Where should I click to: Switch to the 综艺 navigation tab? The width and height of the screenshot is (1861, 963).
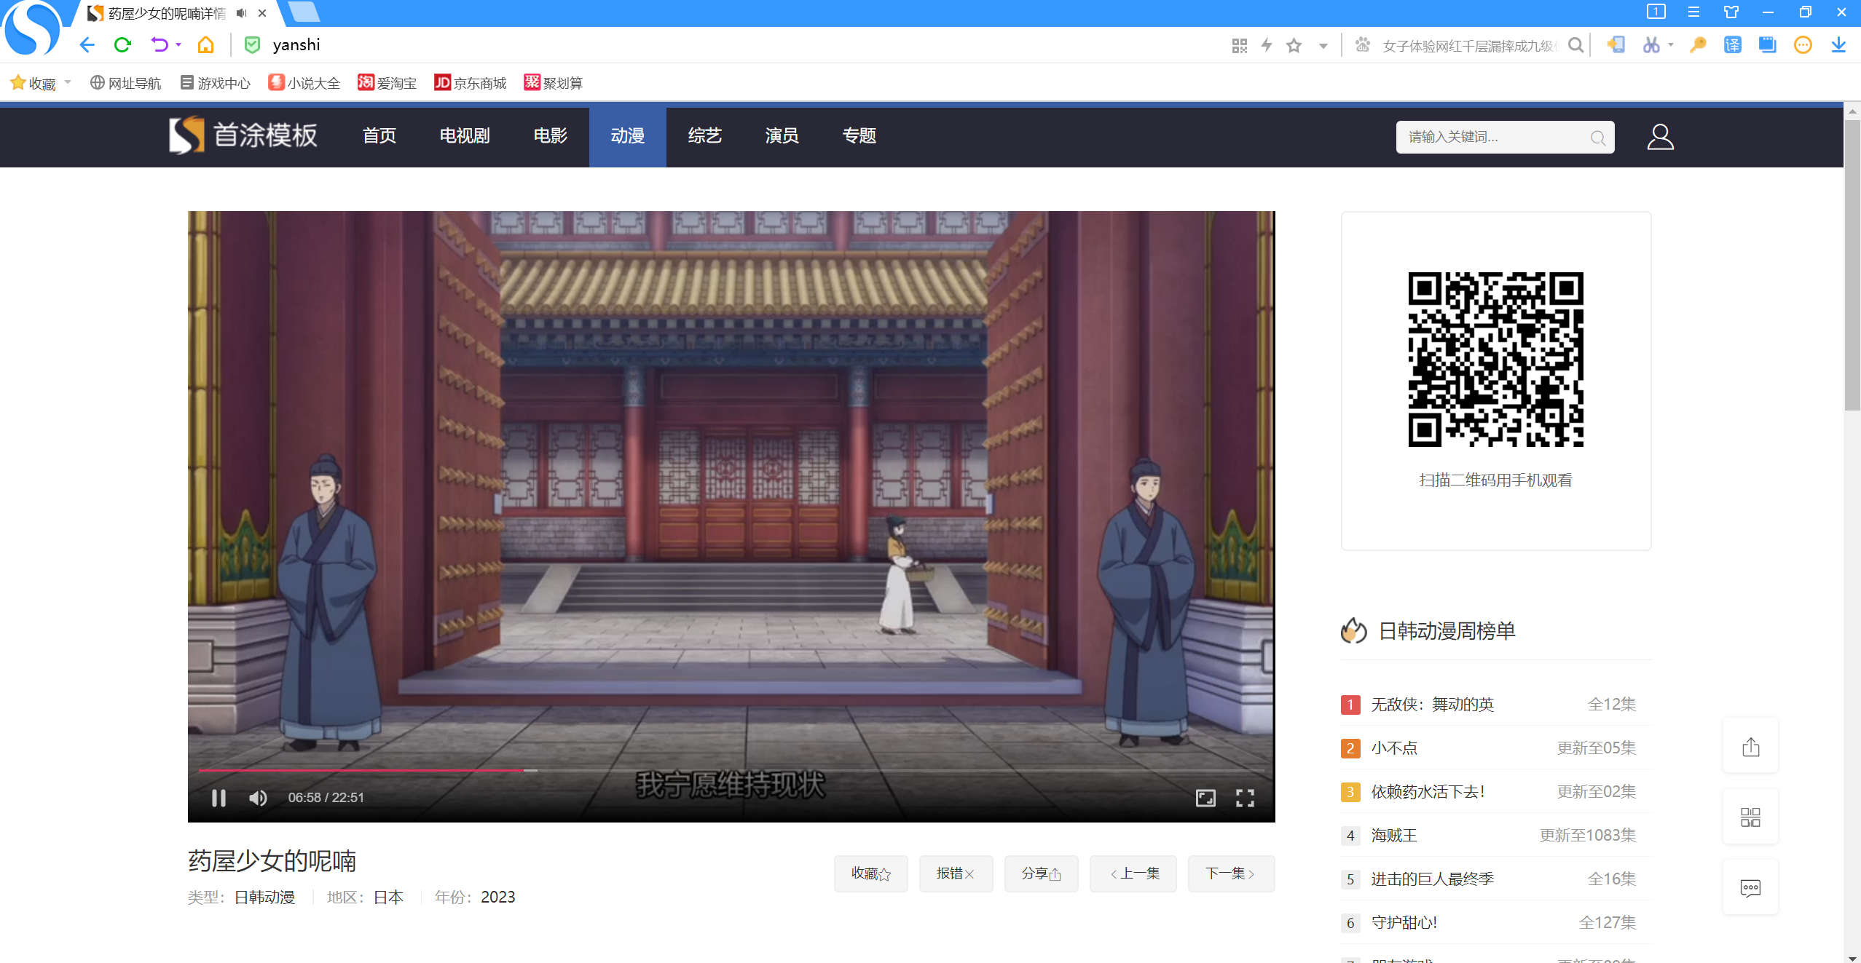pyautogui.click(x=704, y=136)
